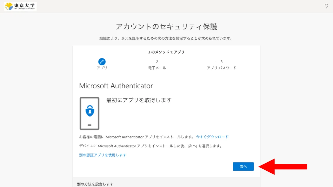
Task: Click 別の方法を設定します at the bottom
Action: pyautogui.click(x=95, y=184)
